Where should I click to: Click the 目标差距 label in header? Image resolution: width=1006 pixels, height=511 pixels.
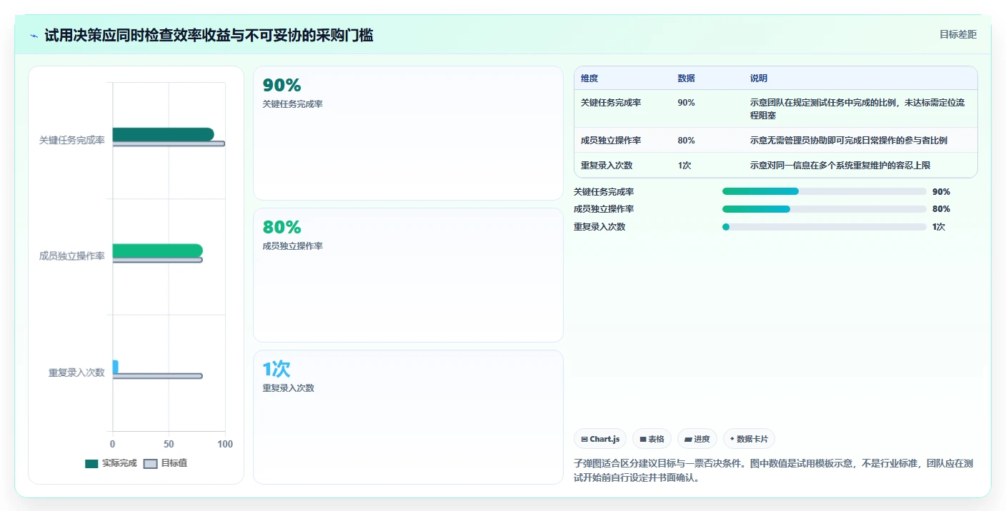coord(957,34)
